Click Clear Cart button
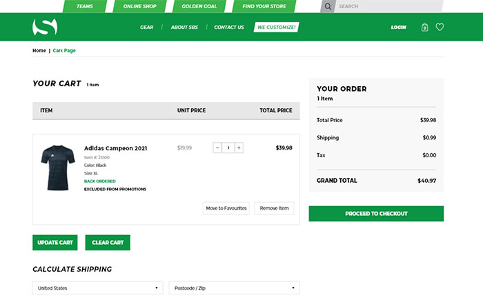Image resolution: width=483 pixels, height=300 pixels. tap(108, 243)
